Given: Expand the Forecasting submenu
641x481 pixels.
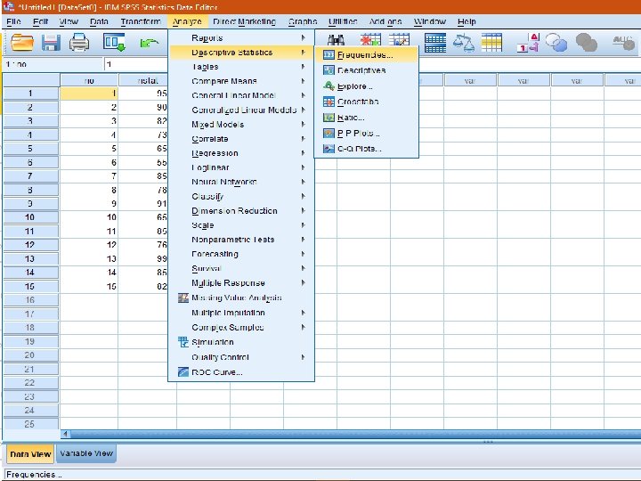Looking at the screenshot, I should 241,254.
